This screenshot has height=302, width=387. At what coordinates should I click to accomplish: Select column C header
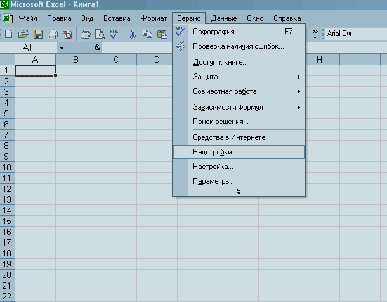[x=116, y=60]
